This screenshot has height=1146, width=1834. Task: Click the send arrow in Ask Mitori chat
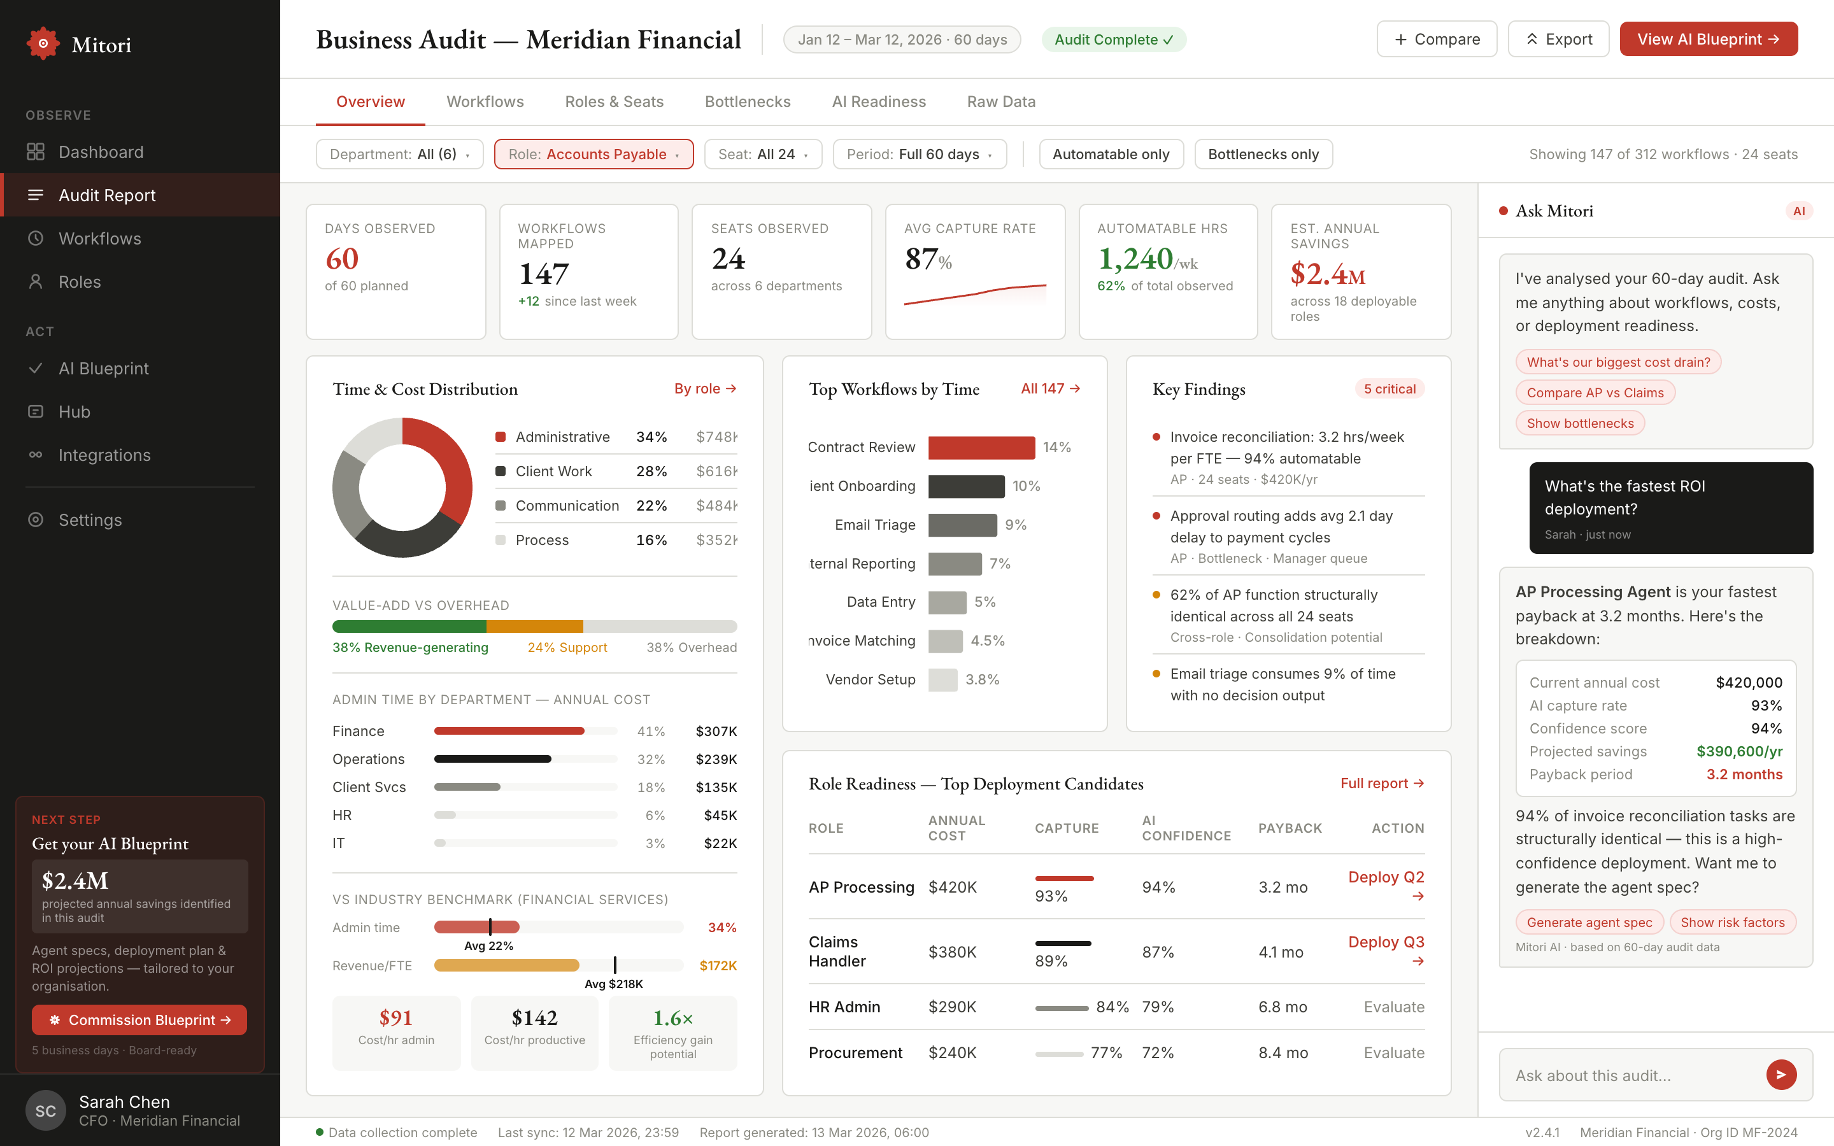[x=1781, y=1075]
